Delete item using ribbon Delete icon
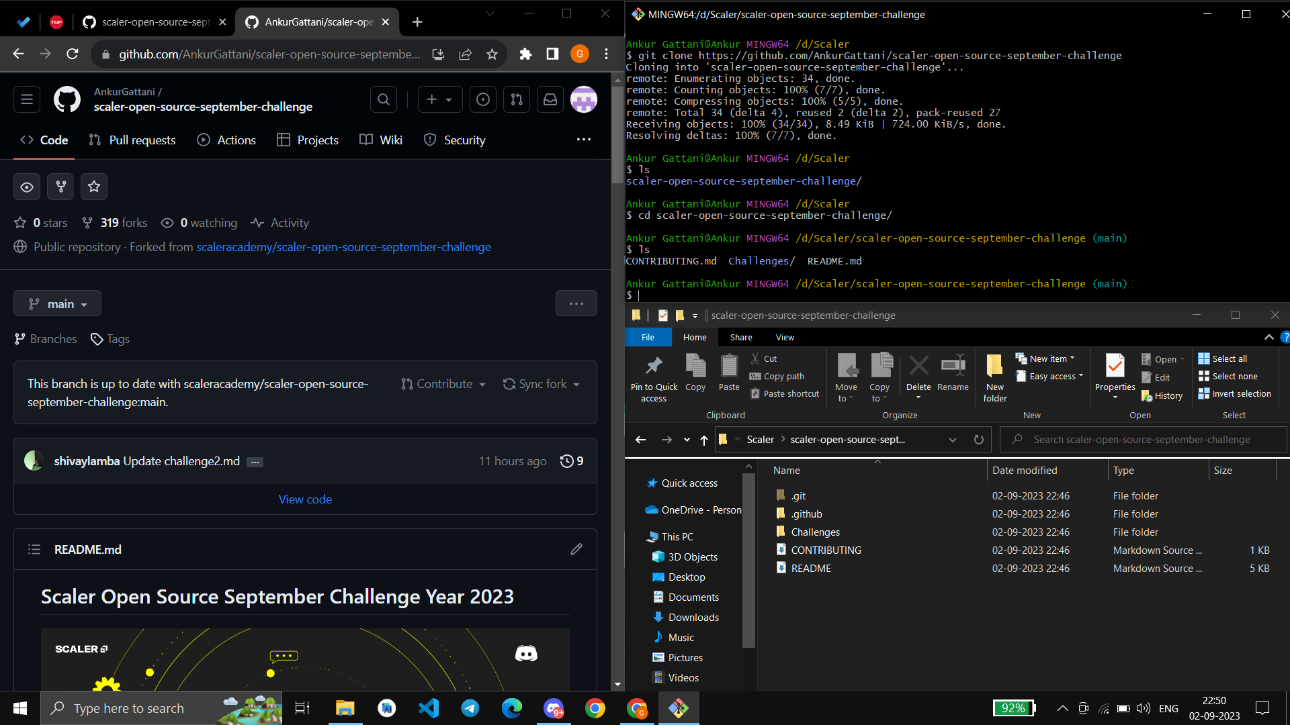 coord(918,373)
